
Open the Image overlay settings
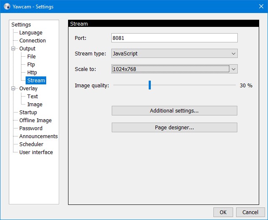[x=35, y=105]
